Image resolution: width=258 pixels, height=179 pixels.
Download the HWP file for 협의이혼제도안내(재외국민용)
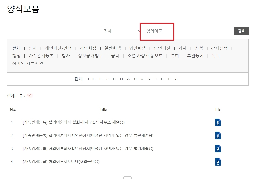[x=218, y=162]
